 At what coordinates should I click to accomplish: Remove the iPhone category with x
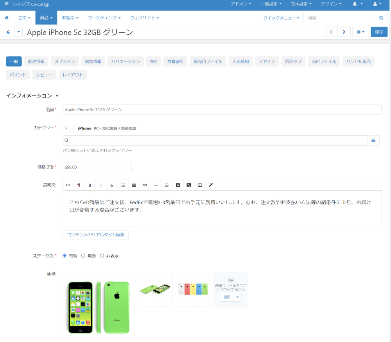pos(66,129)
